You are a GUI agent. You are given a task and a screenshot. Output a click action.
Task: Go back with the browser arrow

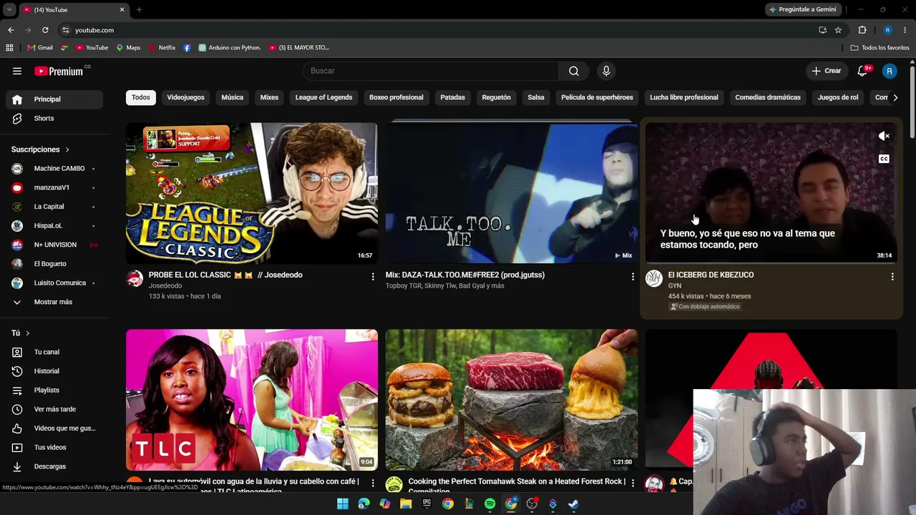click(x=11, y=30)
